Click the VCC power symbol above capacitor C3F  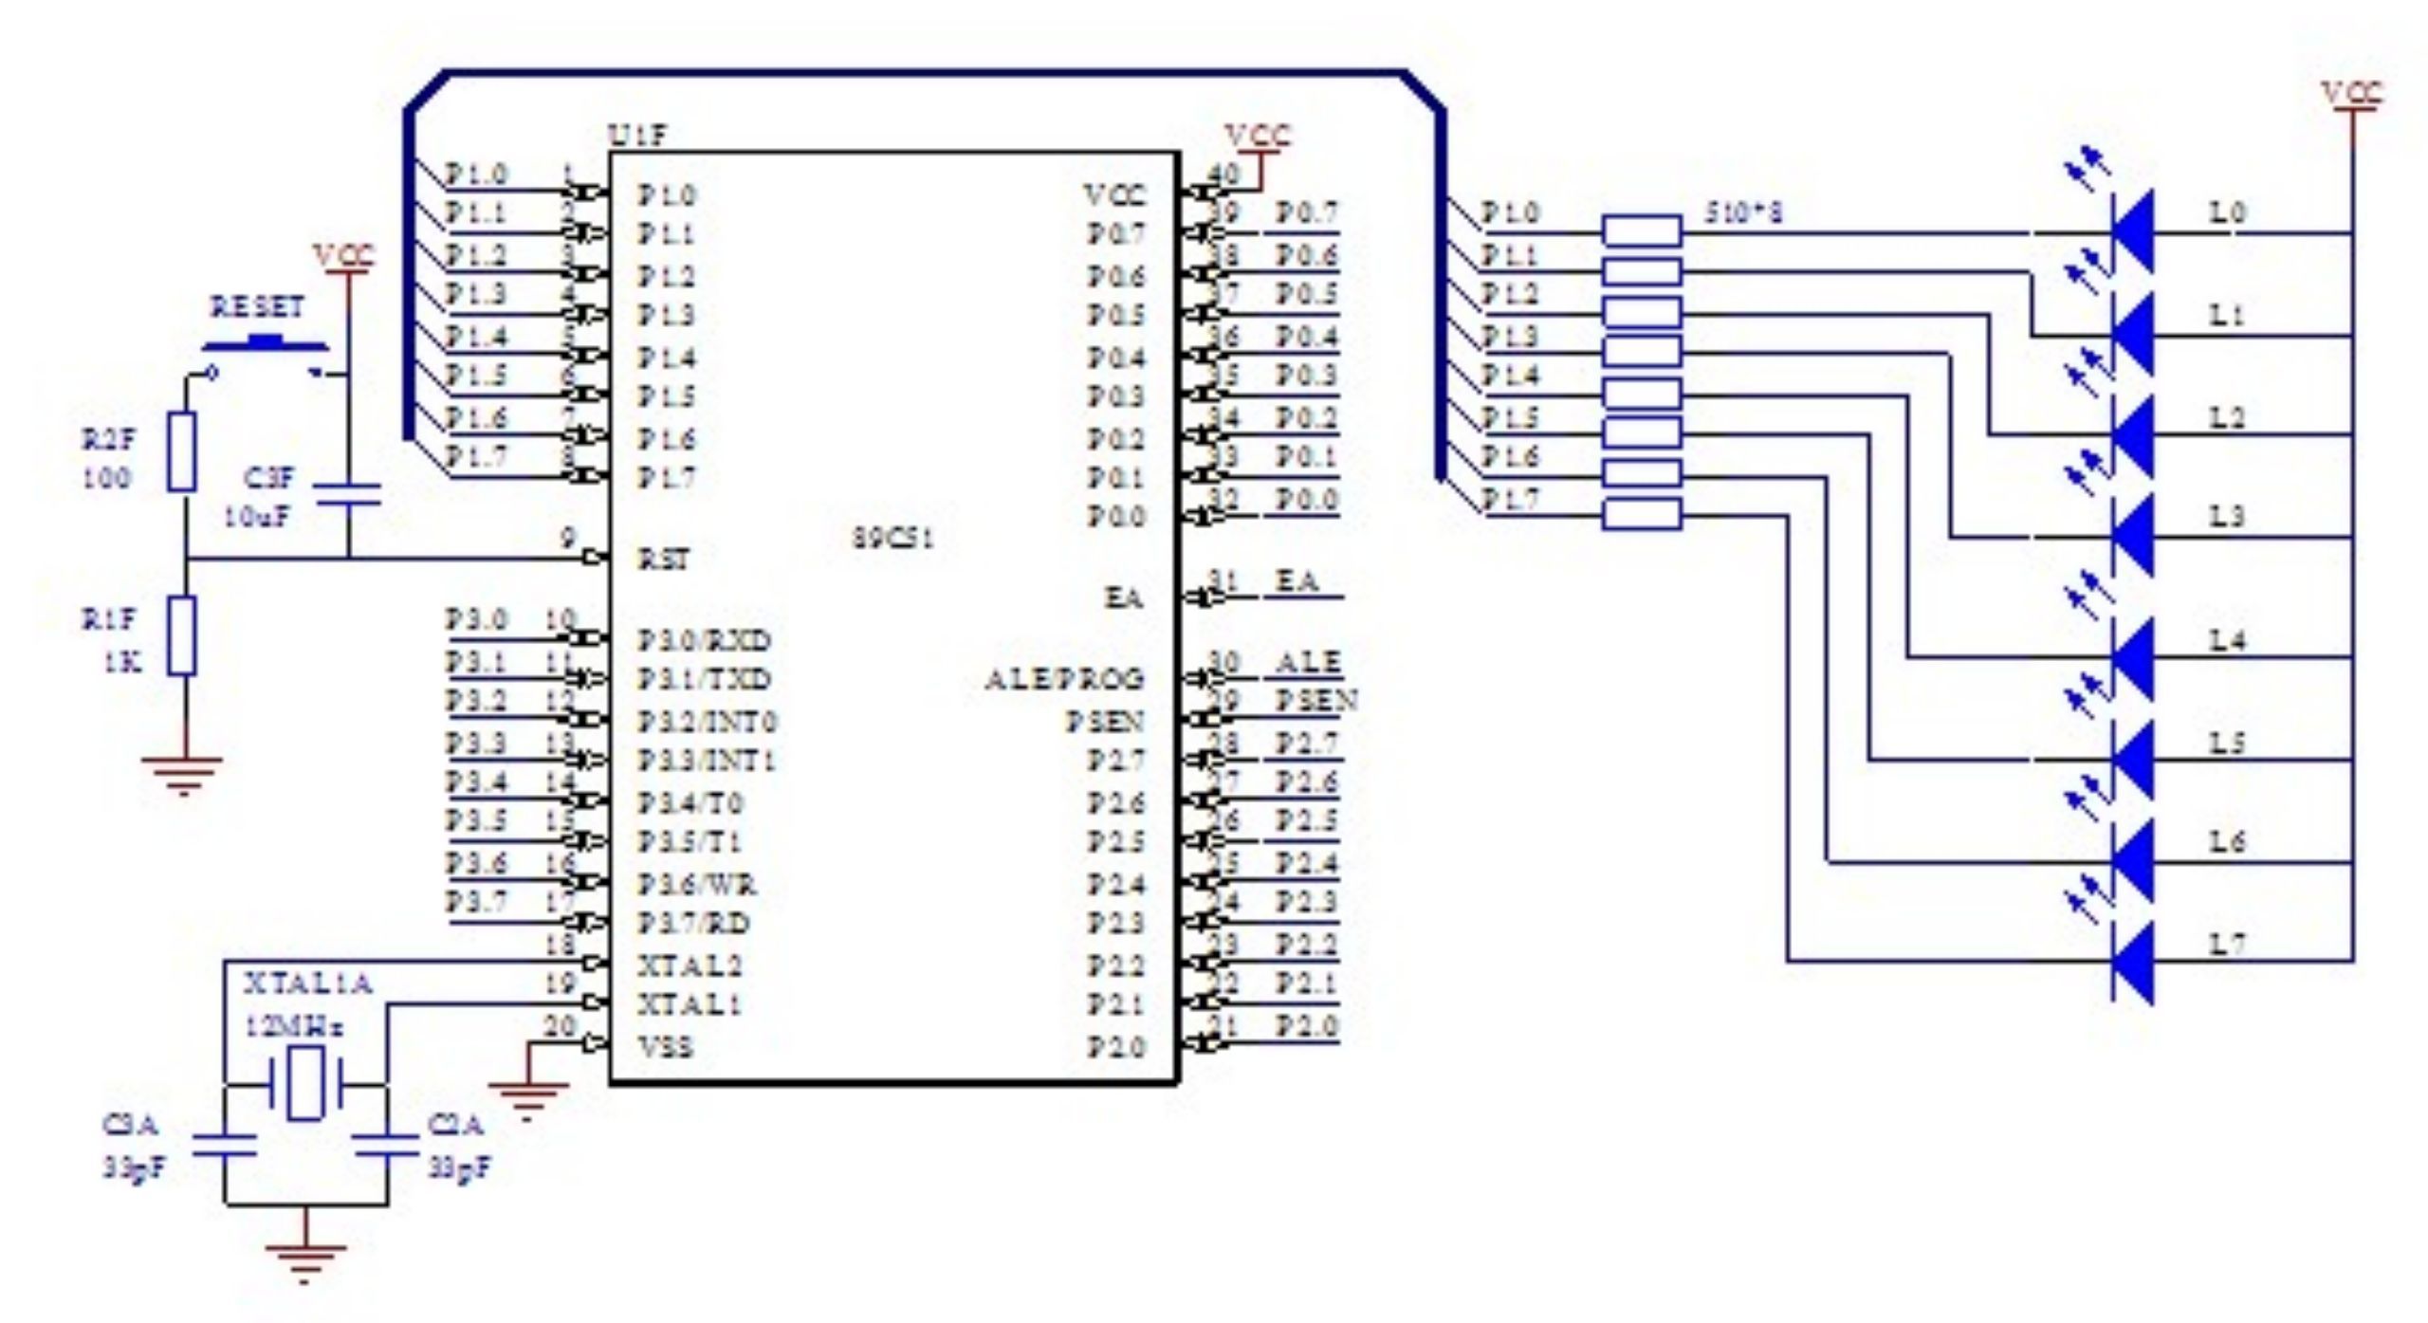click(346, 258)
